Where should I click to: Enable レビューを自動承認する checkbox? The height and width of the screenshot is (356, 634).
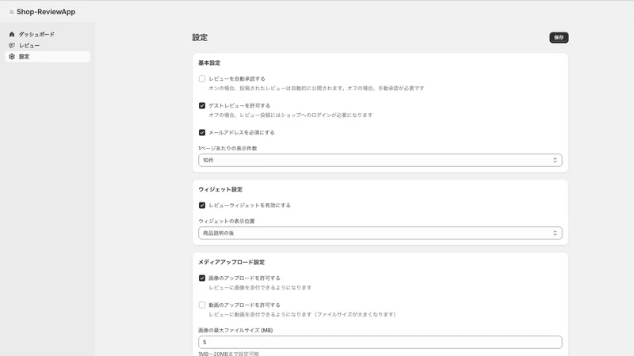point(202,78)
